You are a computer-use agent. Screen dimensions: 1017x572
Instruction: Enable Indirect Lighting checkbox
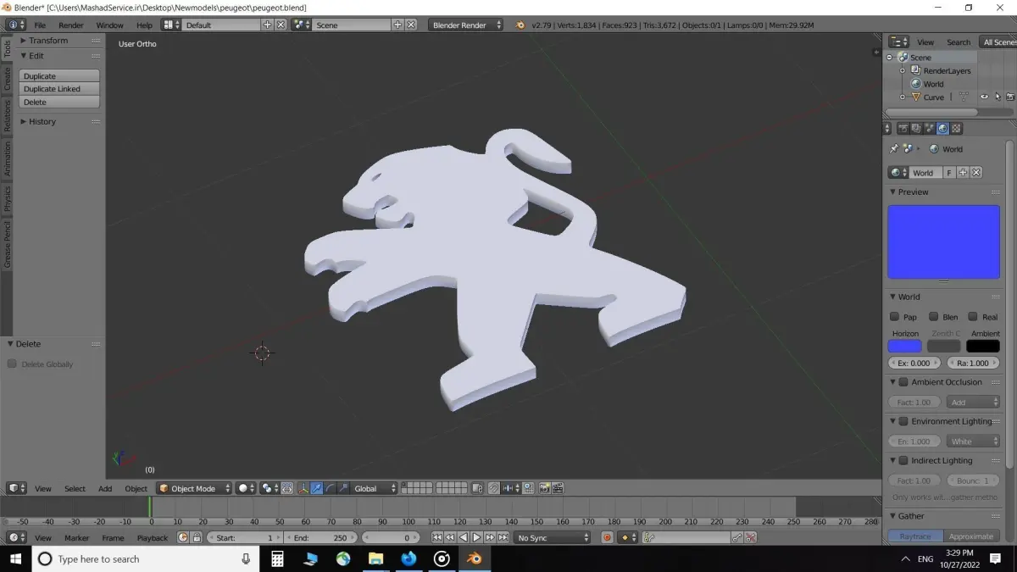[x=903, y=460]
